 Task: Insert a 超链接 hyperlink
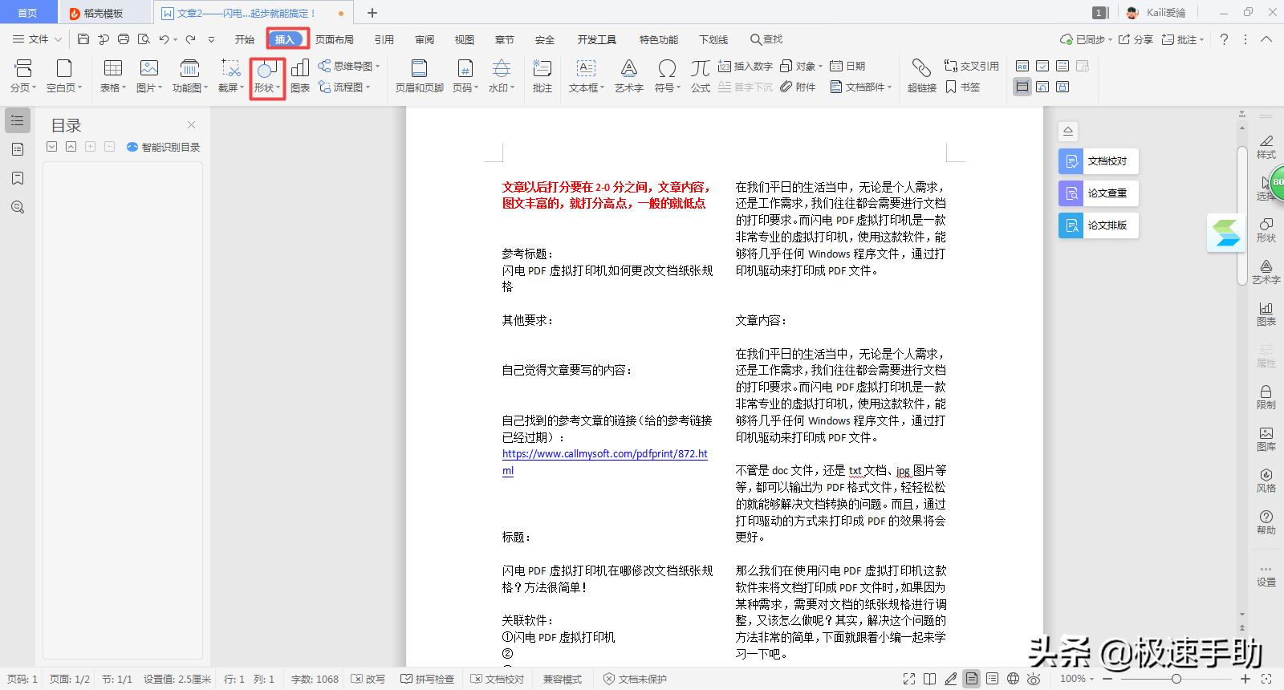[x=922, y=76]
